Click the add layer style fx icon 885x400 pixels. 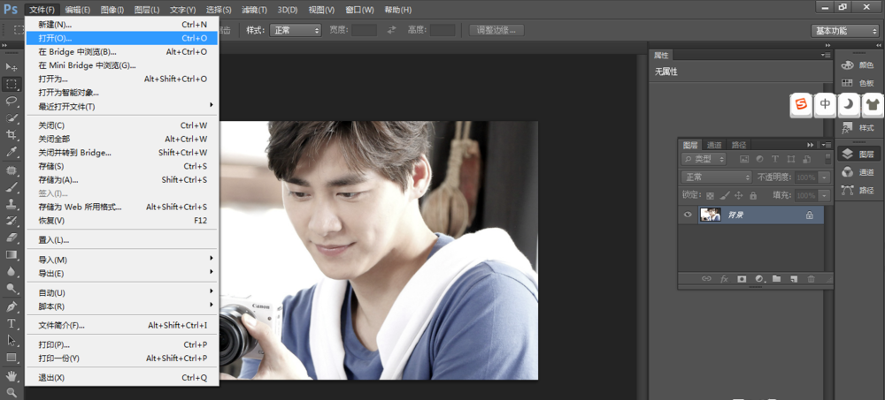[724, 279]
